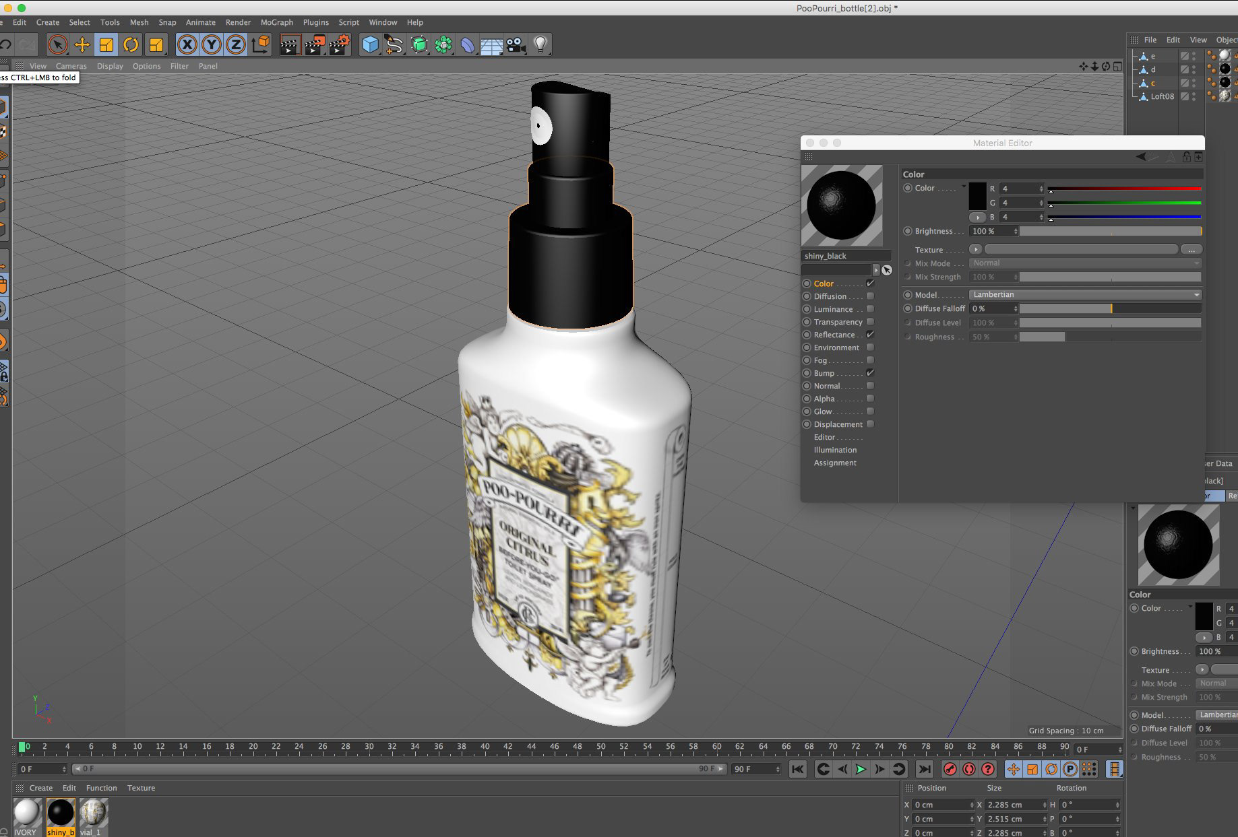Viewport: 1238px width, 837px height.
Task: Disable the Reflectance channel checkbox
Action: click(x=870, y=335)
